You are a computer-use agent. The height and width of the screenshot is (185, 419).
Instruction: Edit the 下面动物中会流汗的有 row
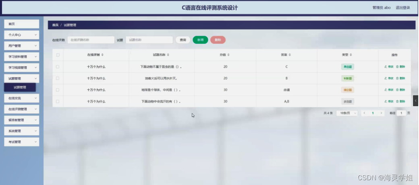pyautogui.click(x=389, y=102)
